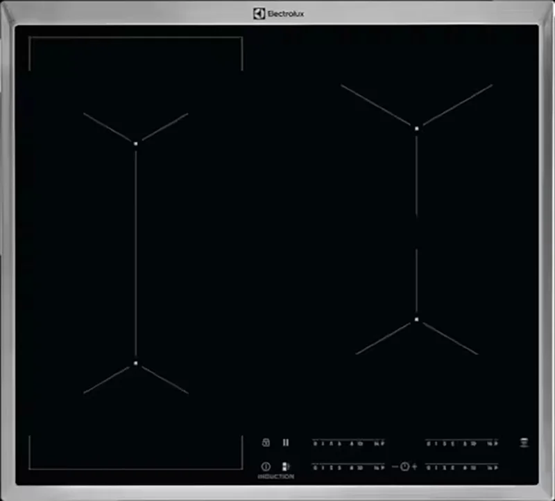Toggle the rear-left cooking zone marker
This screenshot has width=555, height=501.
136,144
